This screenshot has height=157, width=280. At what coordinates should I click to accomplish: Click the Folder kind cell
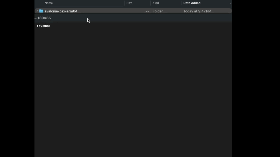[158, 11]
